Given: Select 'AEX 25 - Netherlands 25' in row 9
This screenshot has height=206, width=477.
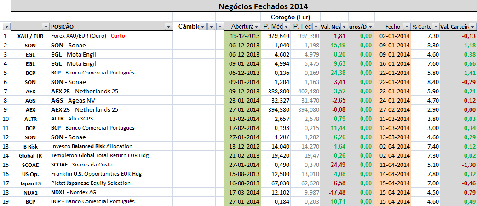Looking at the screenshot, I should pyautogui.click(x=111, y=109).
